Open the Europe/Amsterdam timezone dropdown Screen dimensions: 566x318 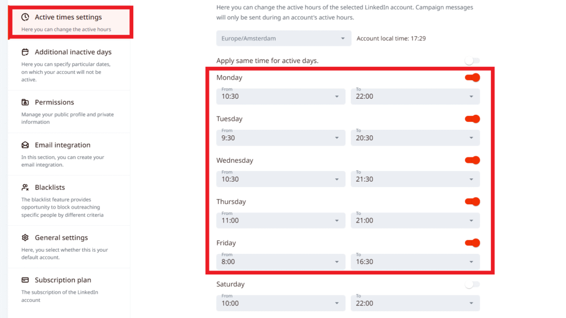[282, 39]
